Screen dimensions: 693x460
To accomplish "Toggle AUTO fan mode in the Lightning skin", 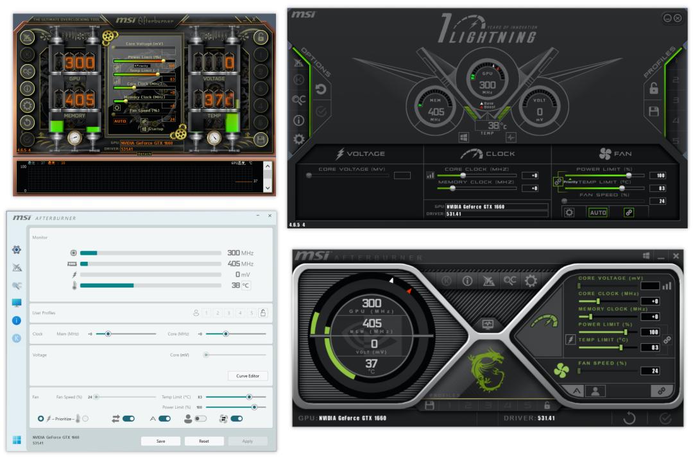I will pyautogui.click(x=598, y=212).
